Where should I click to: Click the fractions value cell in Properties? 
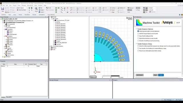pyautogui.click(x=15, y=66)
